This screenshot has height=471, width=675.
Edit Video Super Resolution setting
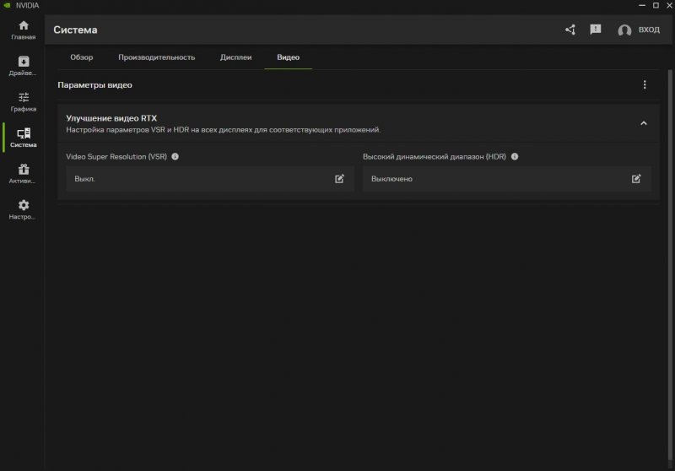(339, 179)
